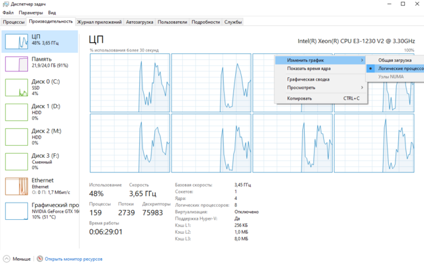
Task: Click the first logical processor graph
Action: [x=129, y=82]
